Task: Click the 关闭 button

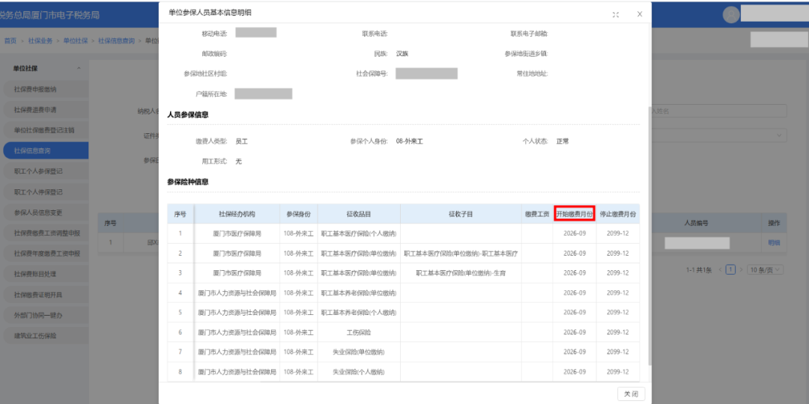Action: click(x=631, y=394)
